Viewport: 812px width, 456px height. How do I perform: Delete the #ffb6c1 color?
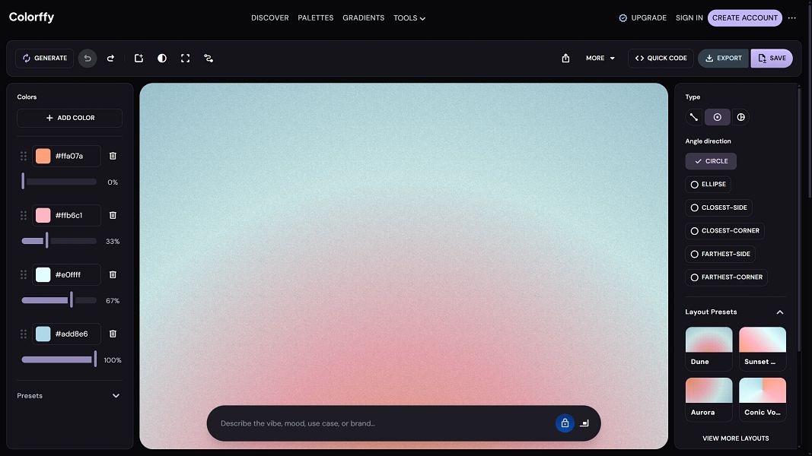pos(113,215)
